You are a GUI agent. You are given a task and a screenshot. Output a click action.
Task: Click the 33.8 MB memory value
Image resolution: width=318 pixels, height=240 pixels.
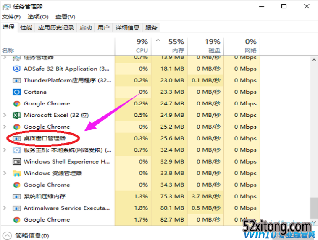click(172, 173)
